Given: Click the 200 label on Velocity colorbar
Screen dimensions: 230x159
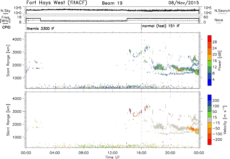Looking at the screenshot, I should [x=216, y=100].
